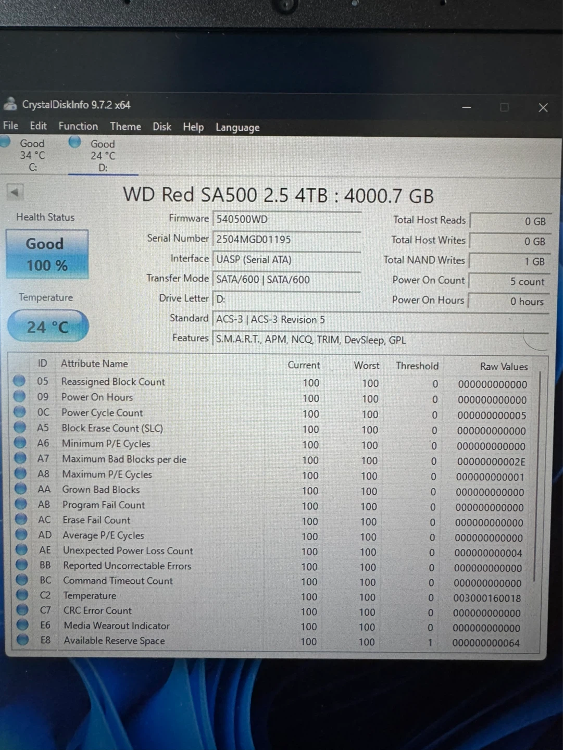Click the Power On Count value
Image resolution: width=563 pixels, height=750 pixels.
click(x=508, y=281)
